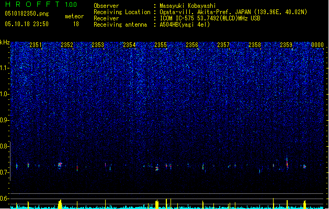
Task: Click observer name Masayuki Kobayashi
Action: 187,6
